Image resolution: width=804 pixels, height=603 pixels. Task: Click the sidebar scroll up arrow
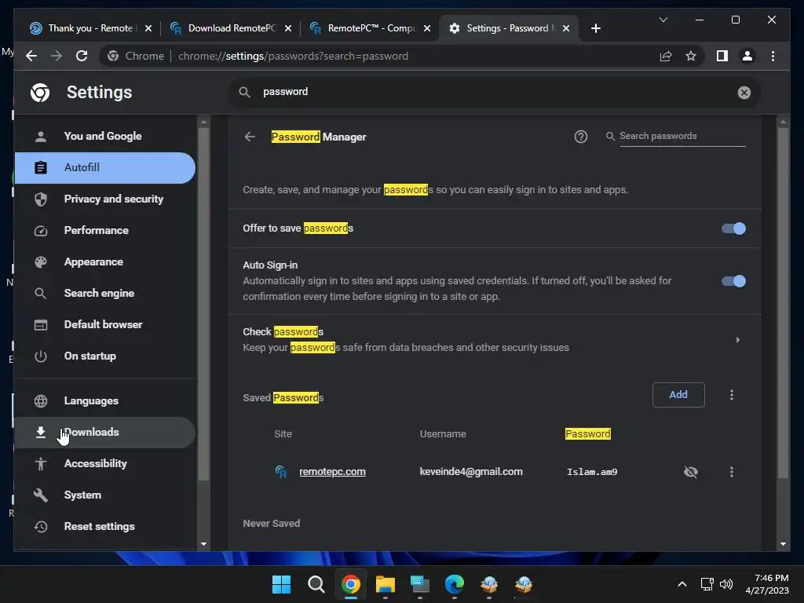pos(203,122)
